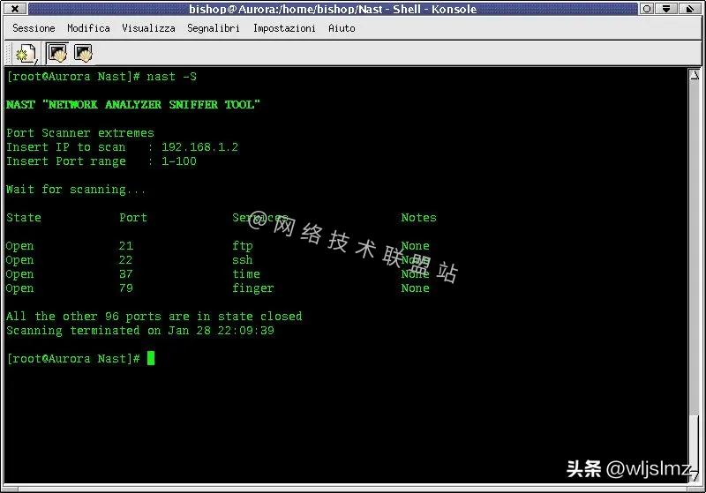This screenshot has width=706, height=493.
Task: Open the Visualizza menu
Action: click(148, 28)
